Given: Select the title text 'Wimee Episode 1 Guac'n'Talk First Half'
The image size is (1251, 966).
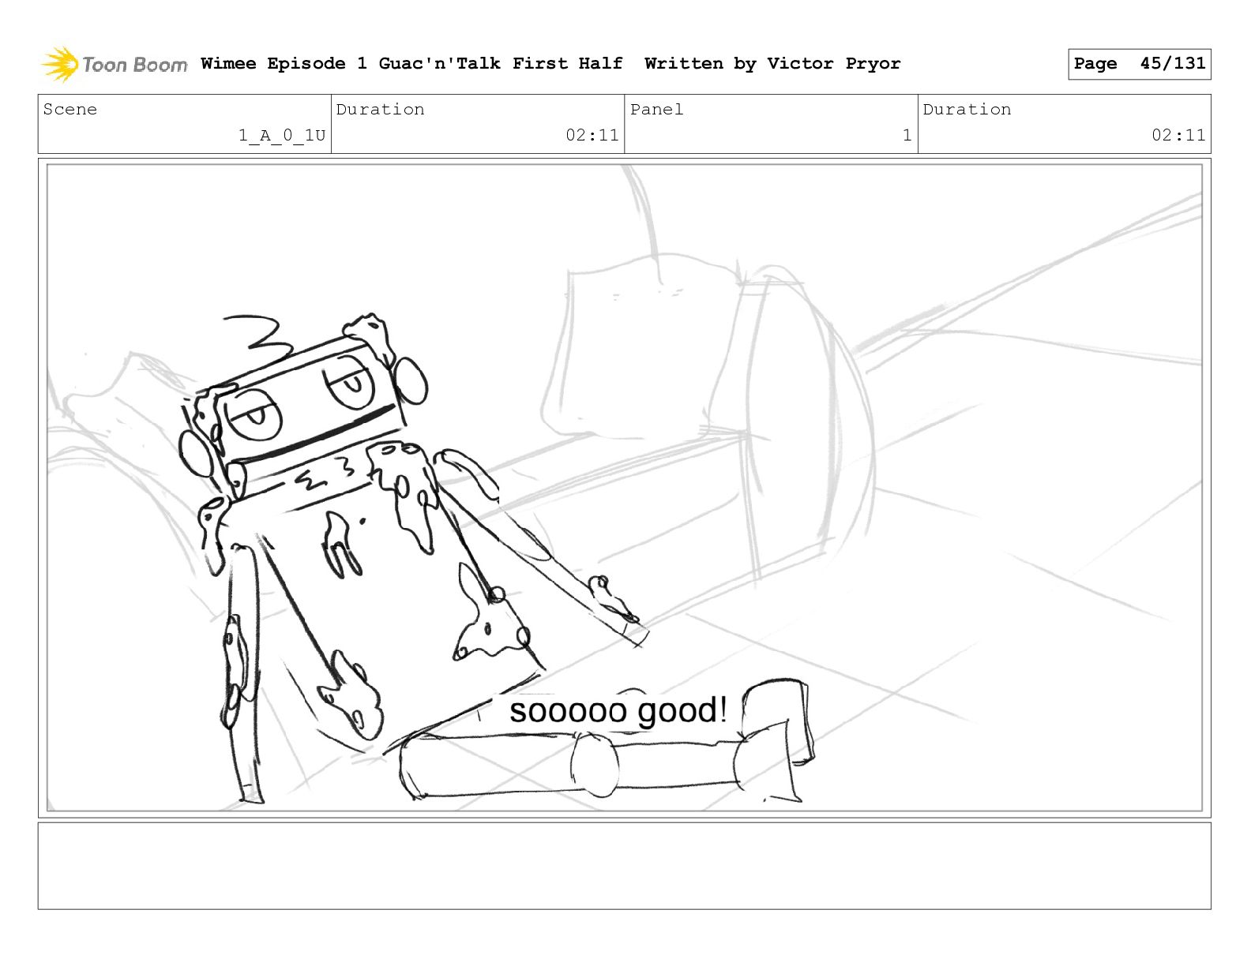Looking at the screenshot, I should (411, 63).
